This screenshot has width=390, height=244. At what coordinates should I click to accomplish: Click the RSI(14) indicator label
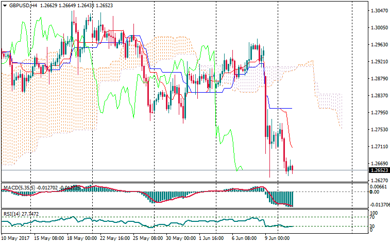pos(11,214)
